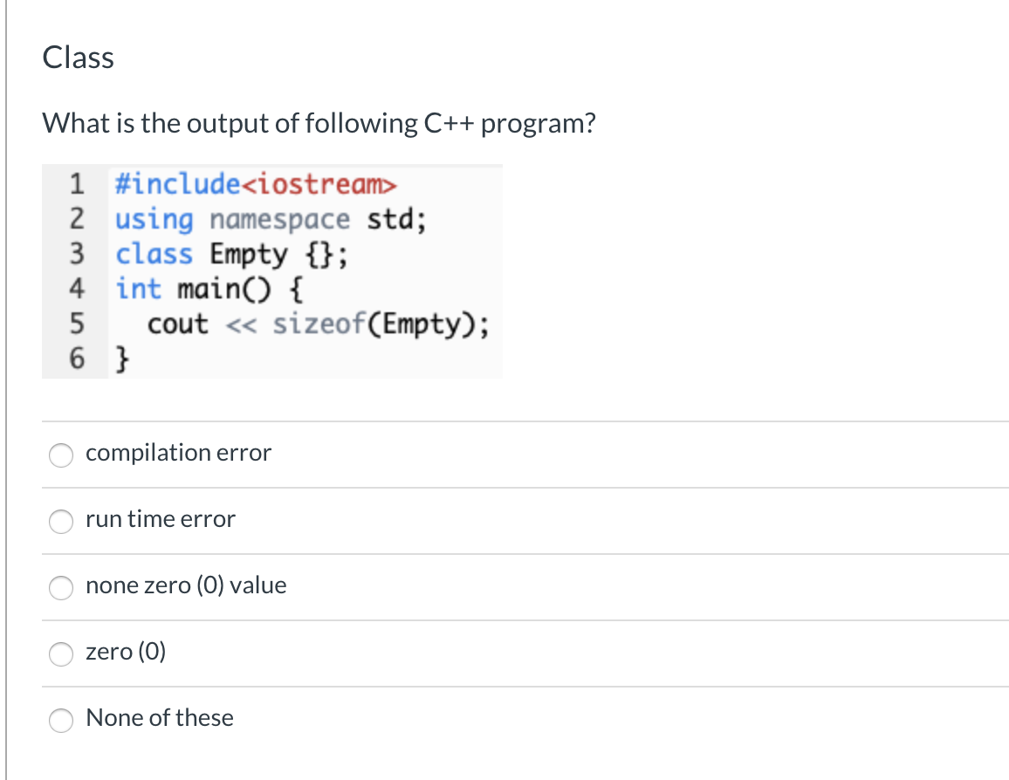Click line 1 containing #include<iostream>
Image resolution: width=1009 pixels, height=780 pixels.
point(253,184)
